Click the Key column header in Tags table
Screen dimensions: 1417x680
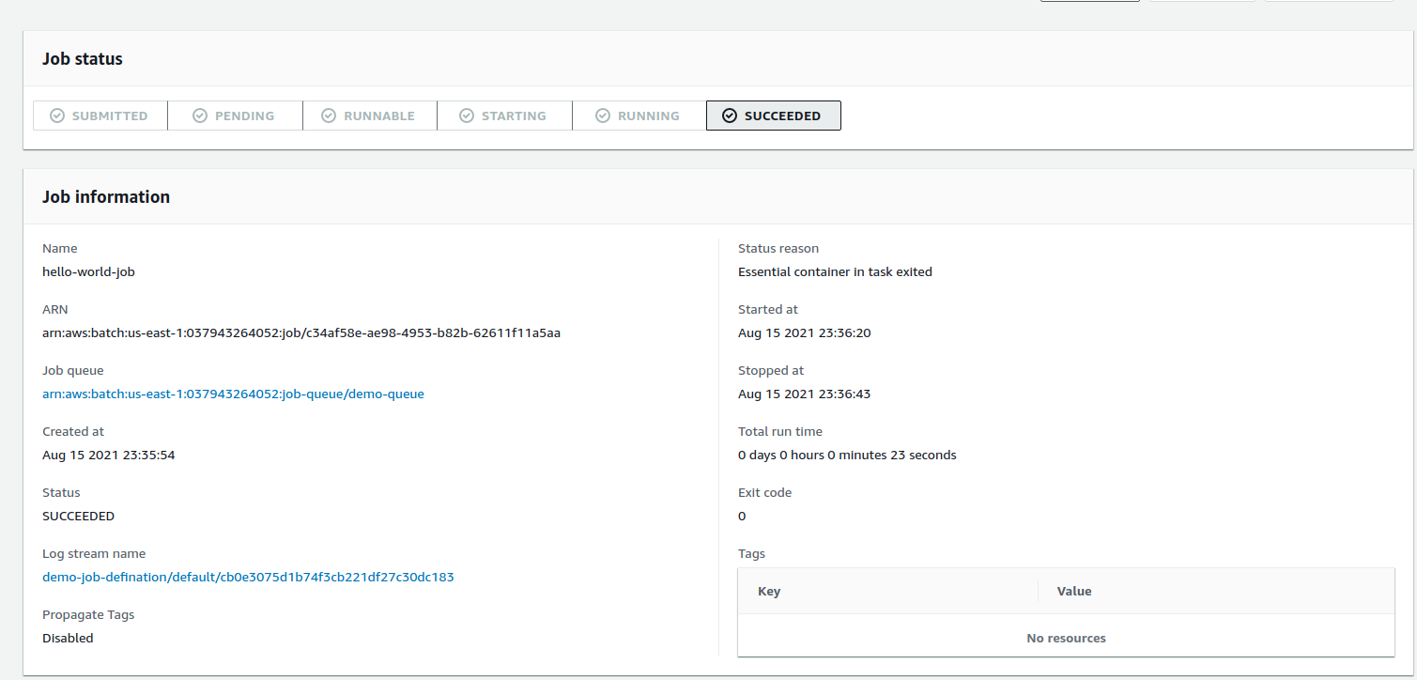click(x=769, y=592)
